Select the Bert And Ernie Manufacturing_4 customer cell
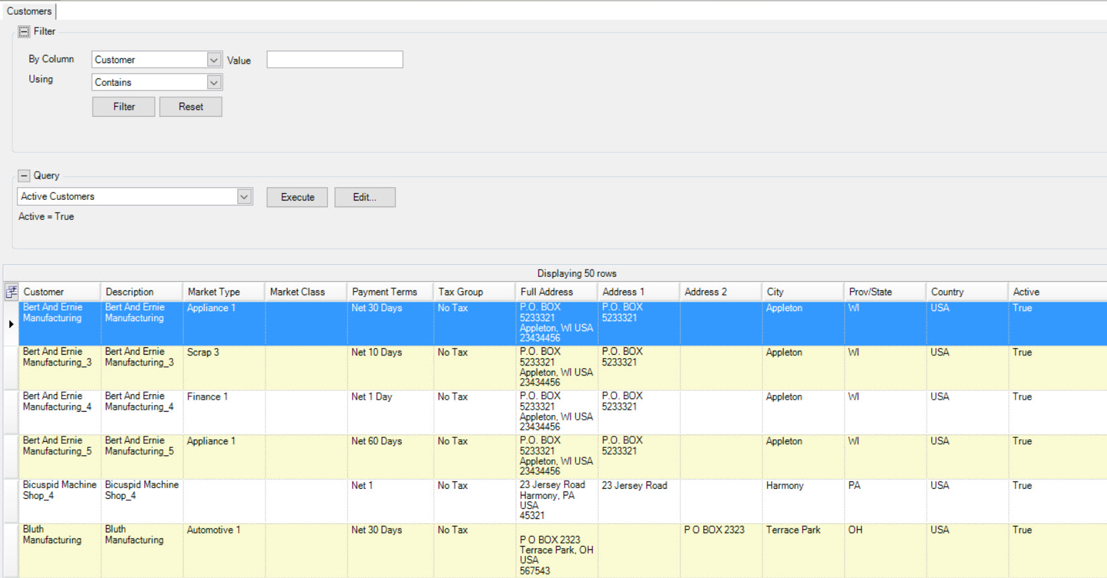This screenshot has width=1107, height=578. click(x=60, y=412)
